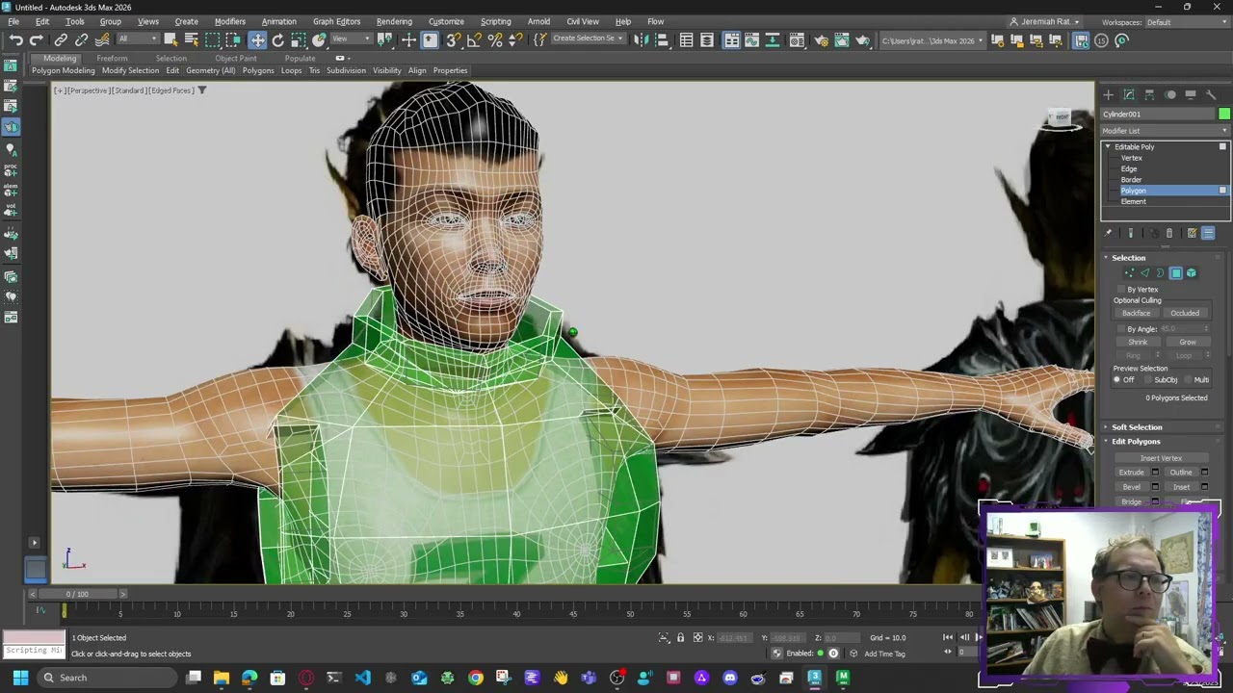Viewport: 1233px width, 693px height.
Task: Open the reference coordinate View dropdown
Action: (x=353, y=39)
